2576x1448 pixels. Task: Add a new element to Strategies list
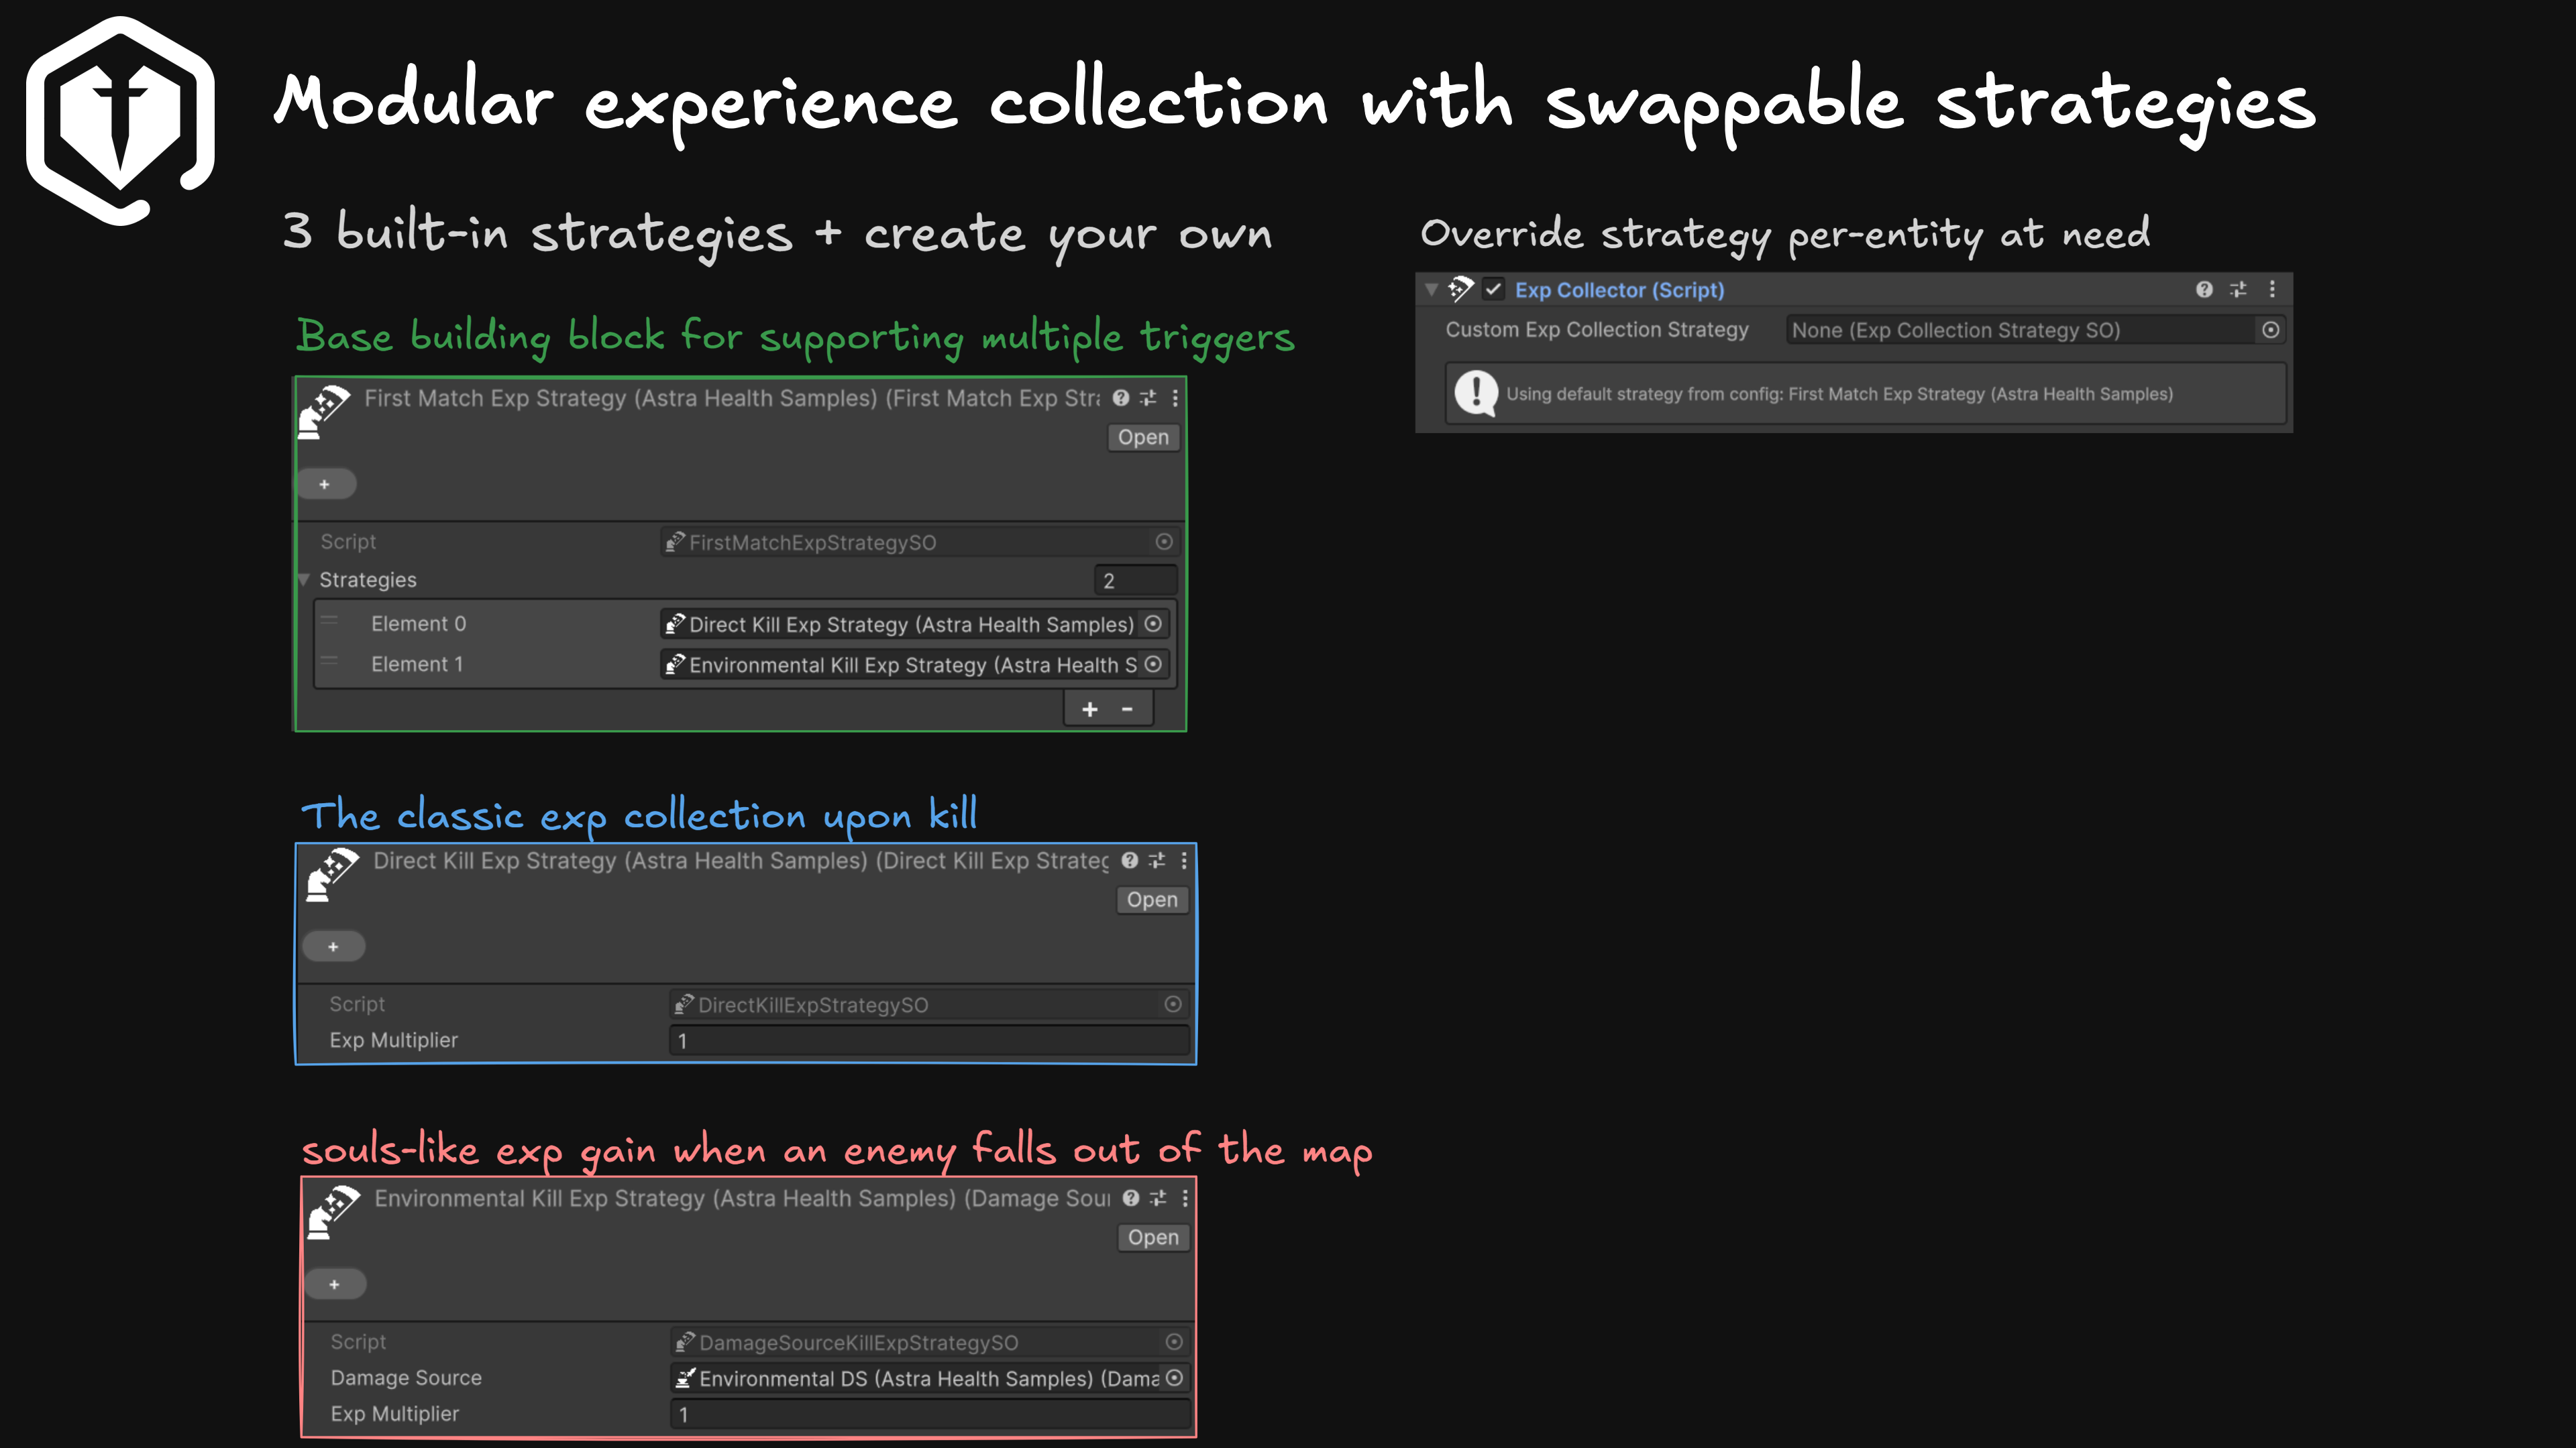pyautogui.click(x=1090, y=709)
